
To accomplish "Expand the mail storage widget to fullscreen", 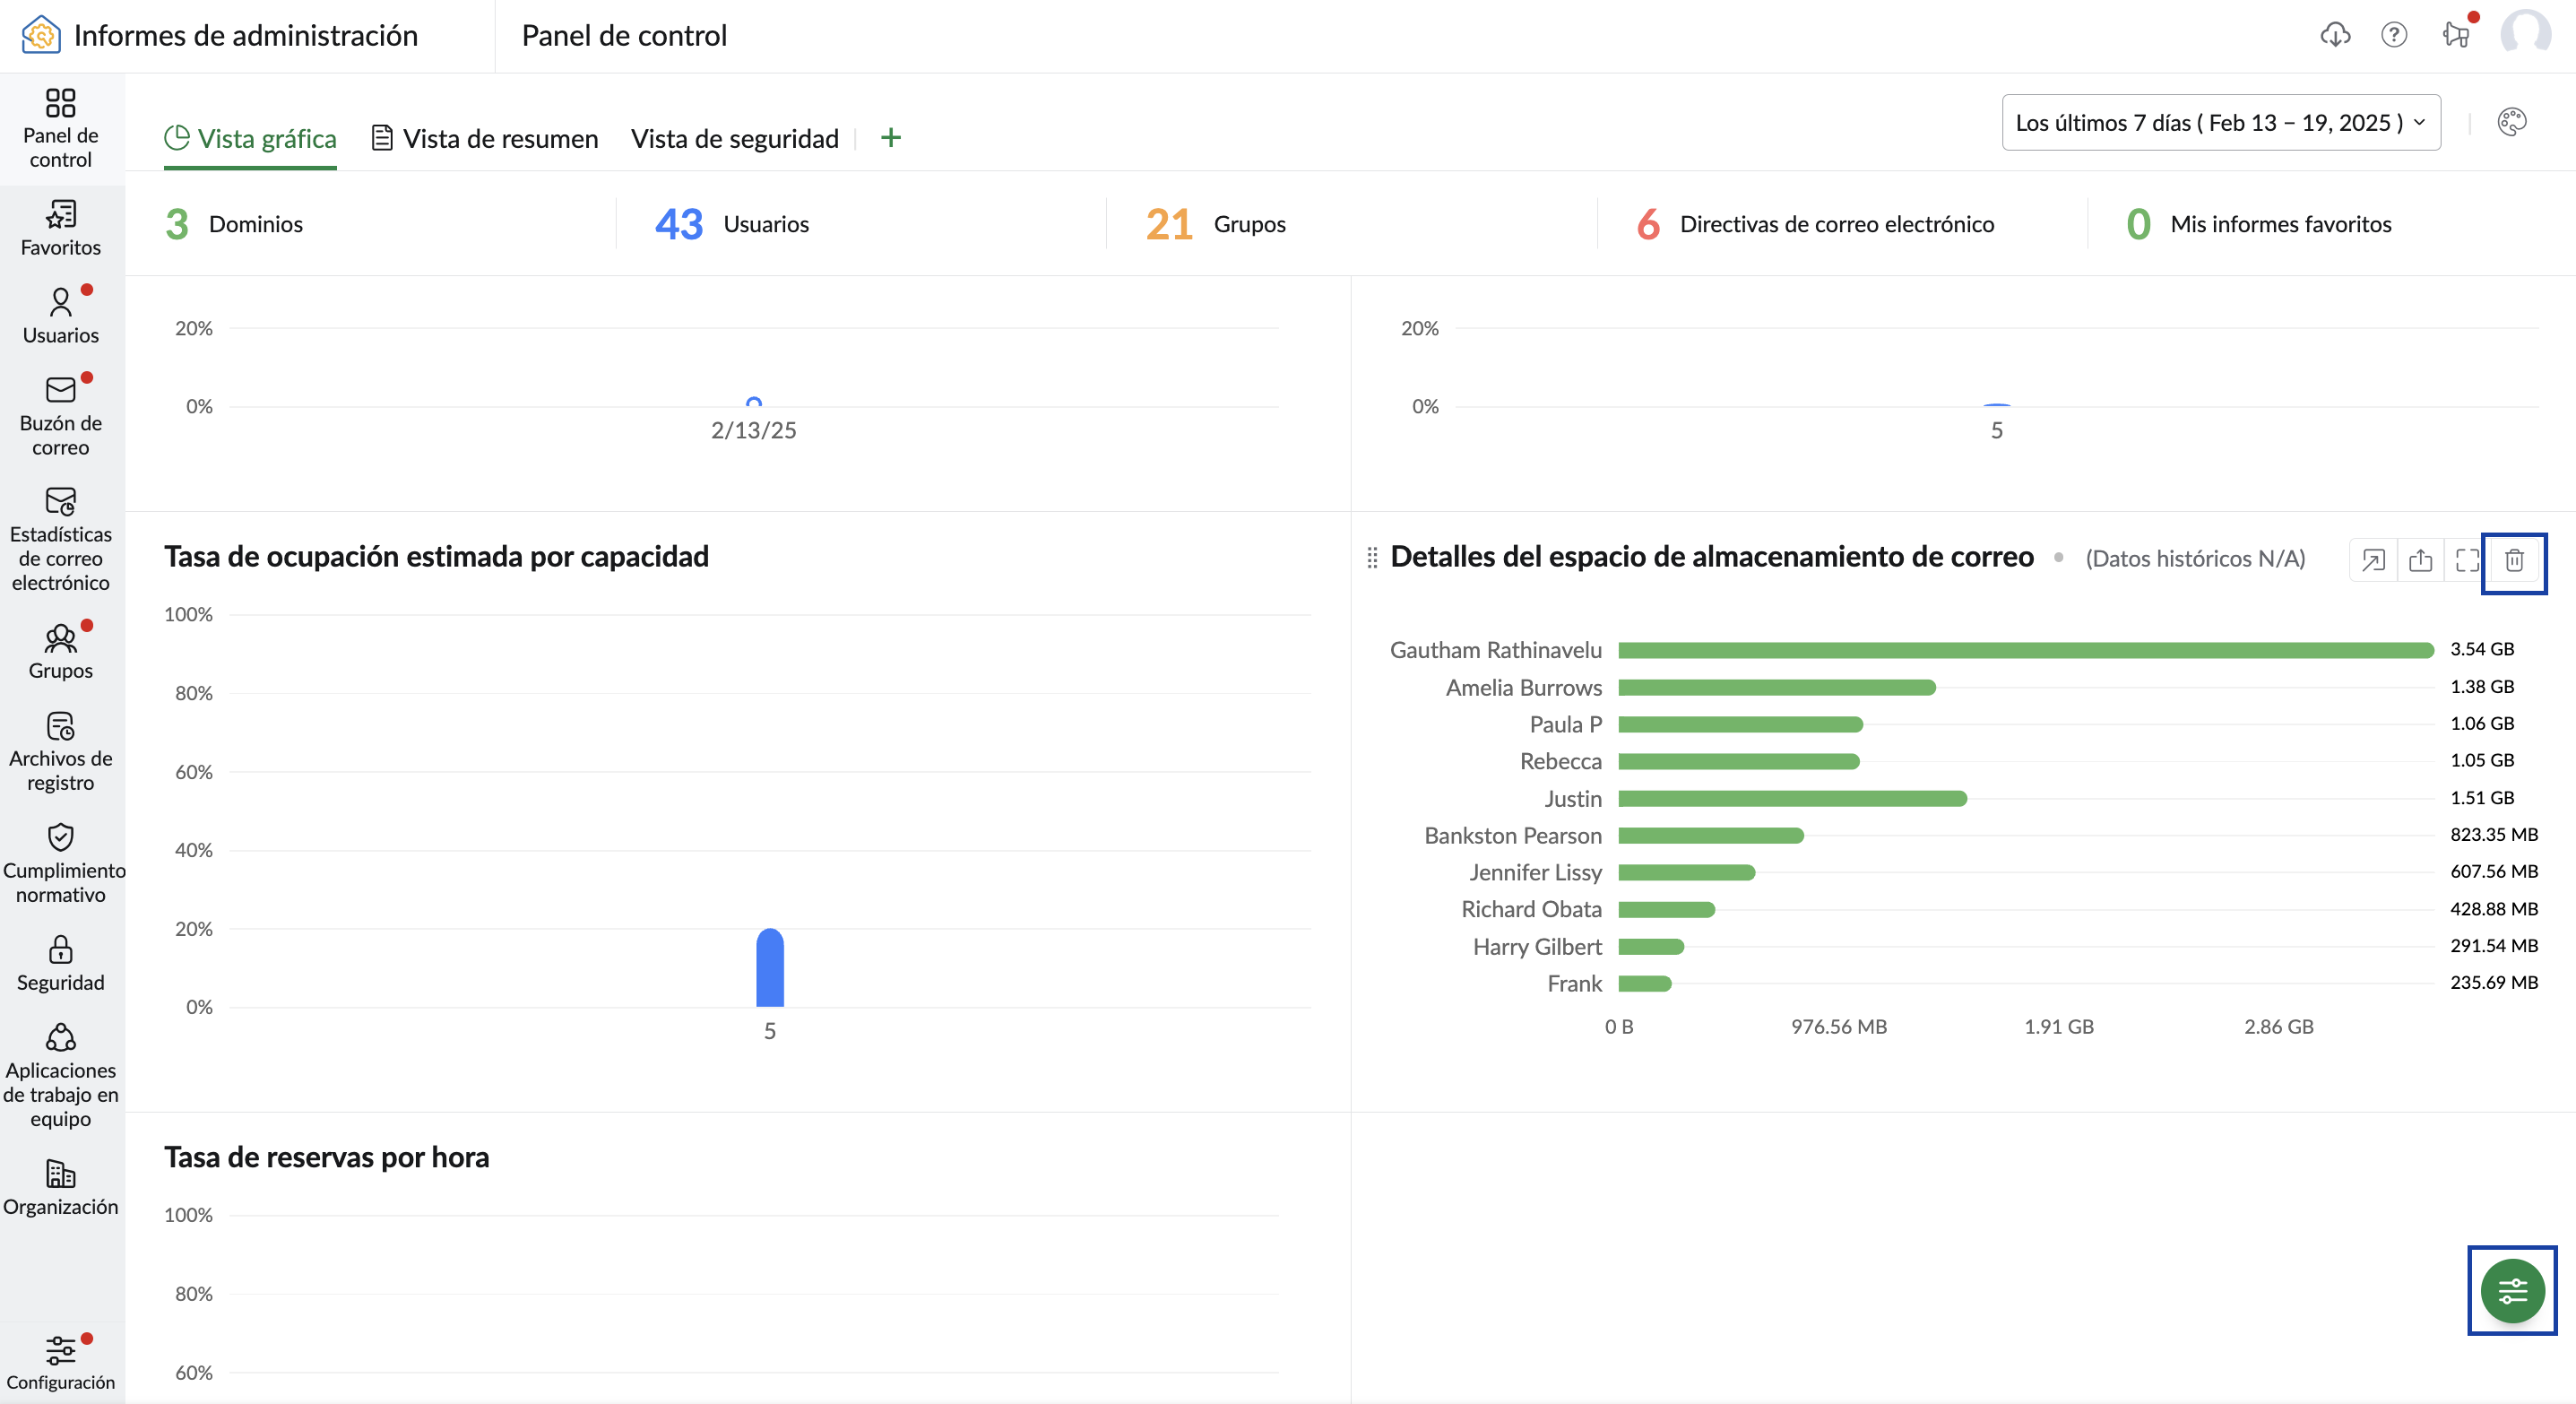I will pyautogui.click(x=2467, y=561).
